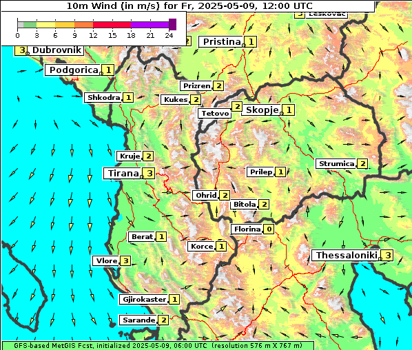
Task: Select the Sarande city label
Action: [x=139, y=320]
